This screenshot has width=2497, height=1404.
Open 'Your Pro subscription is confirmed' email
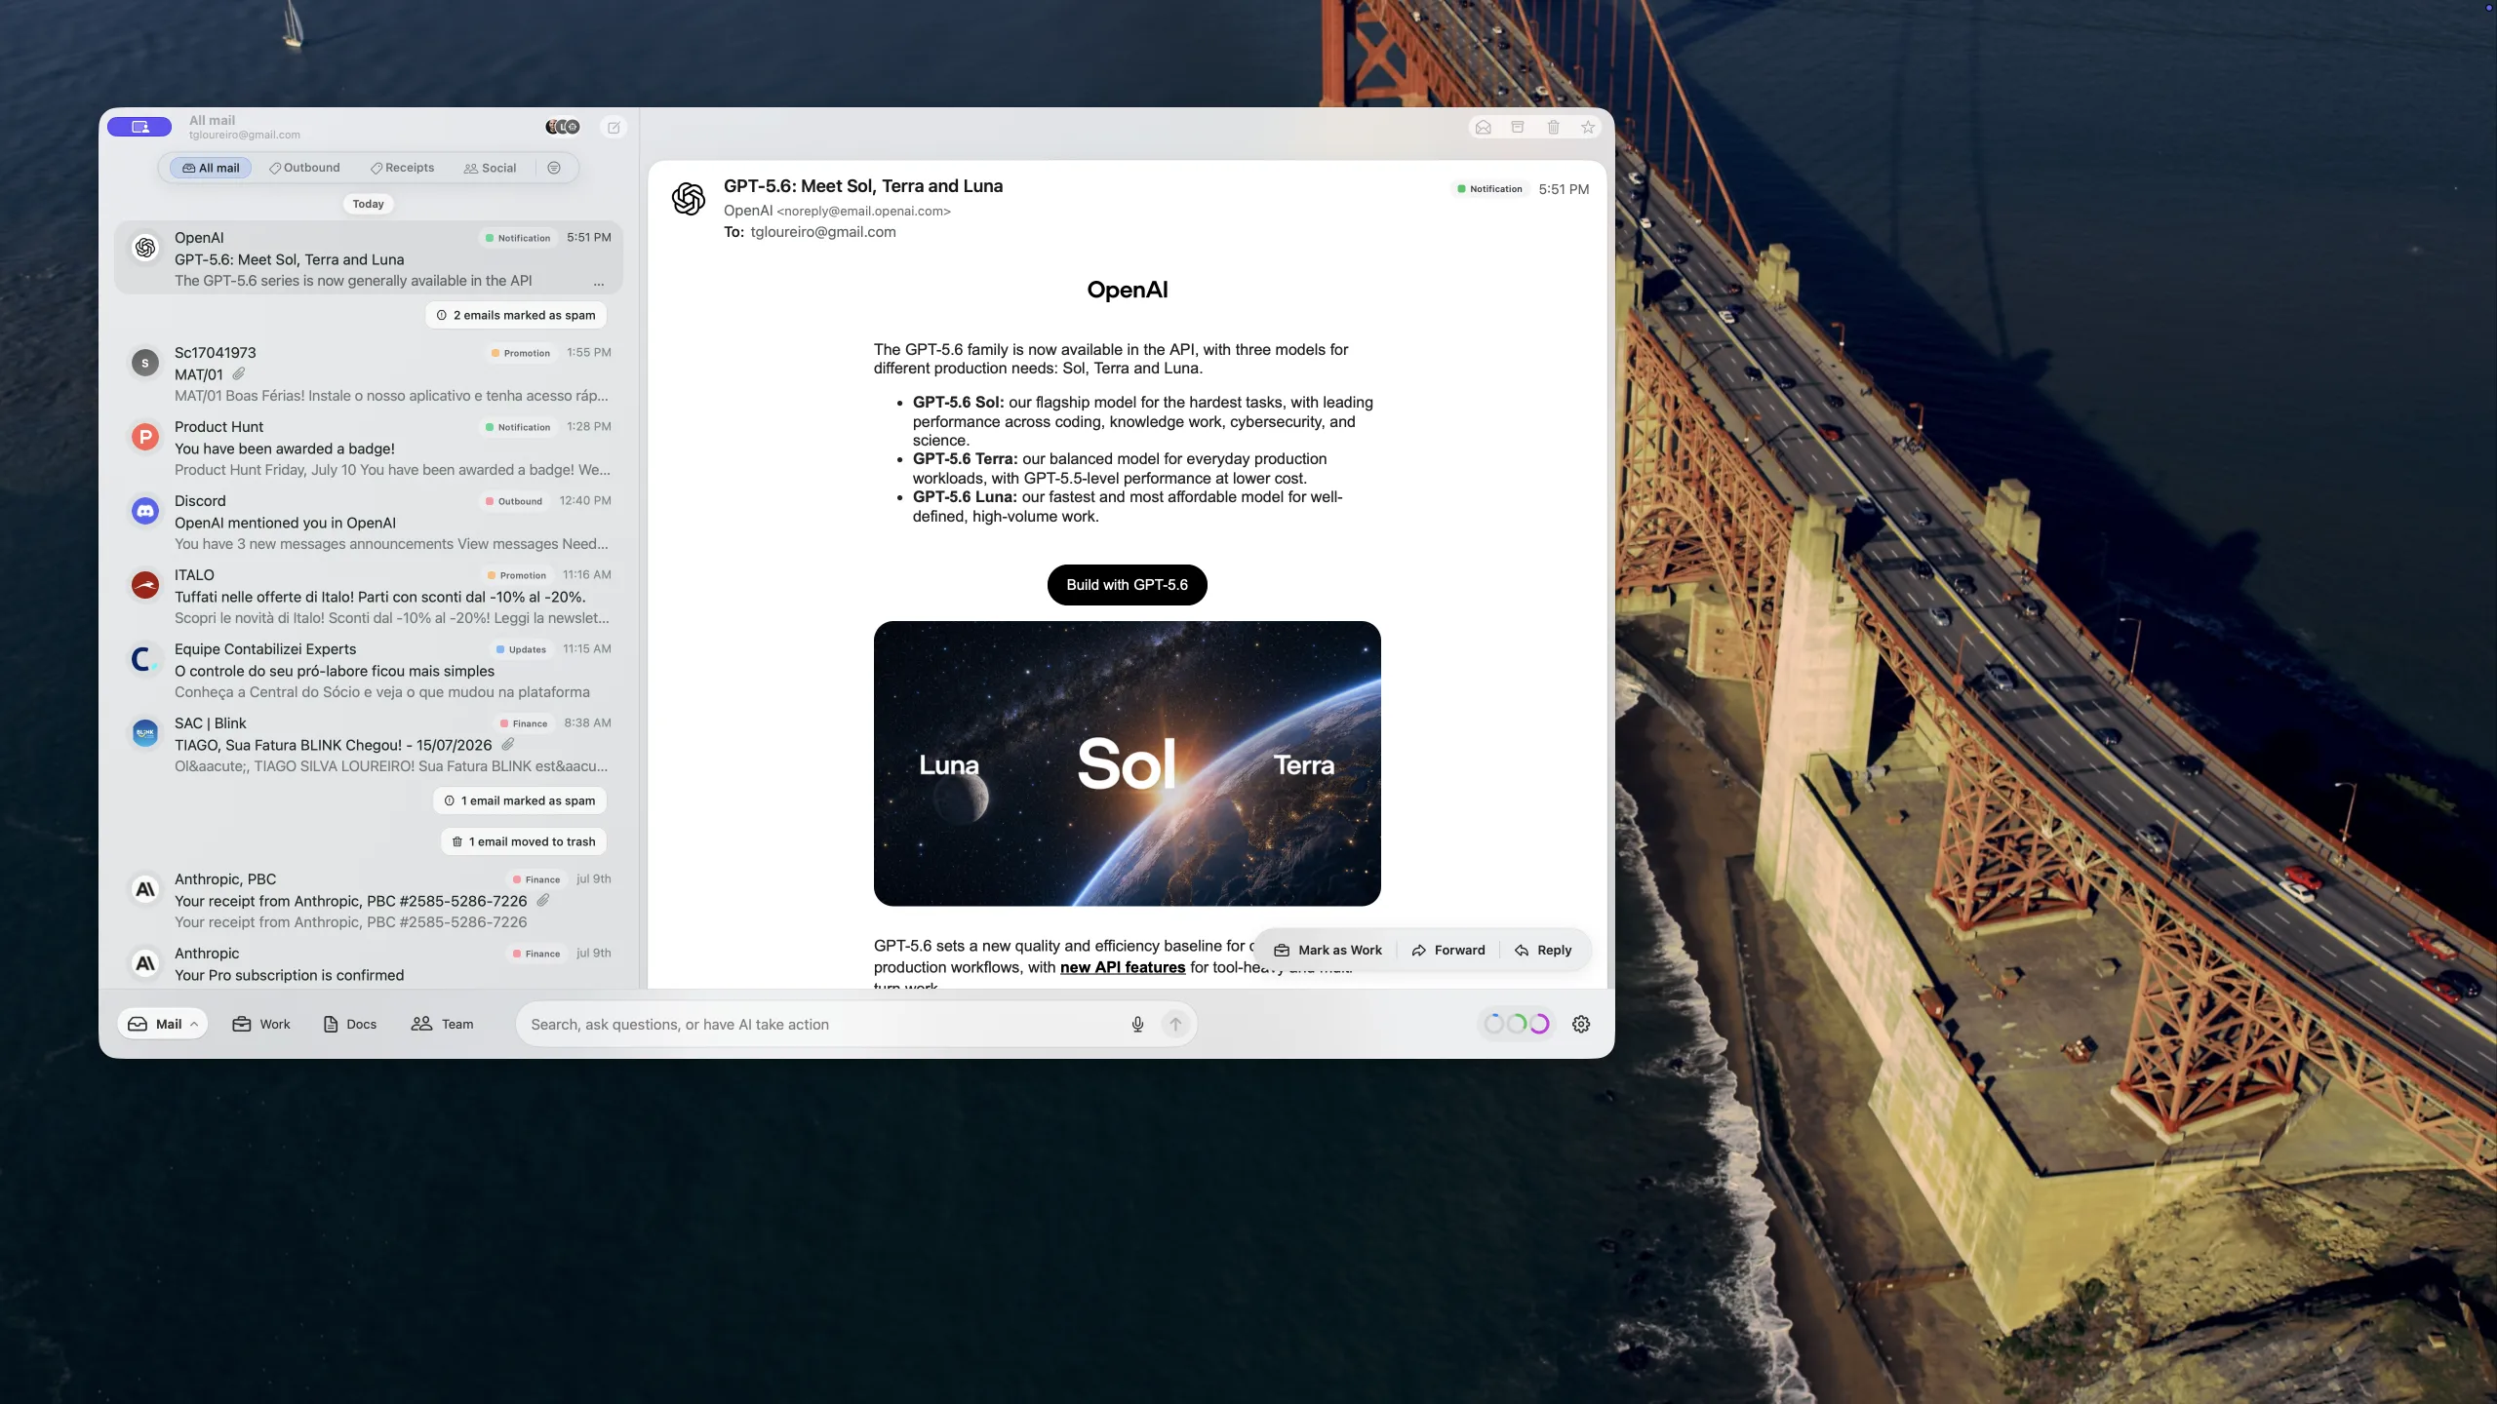coord(371,965)
